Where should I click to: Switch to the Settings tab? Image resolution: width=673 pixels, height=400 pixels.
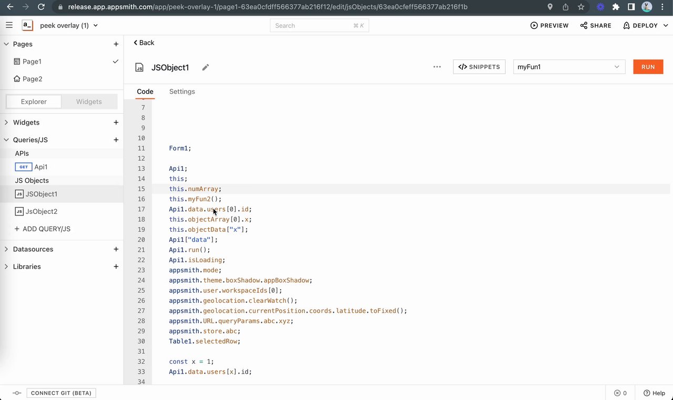point(182,91)
